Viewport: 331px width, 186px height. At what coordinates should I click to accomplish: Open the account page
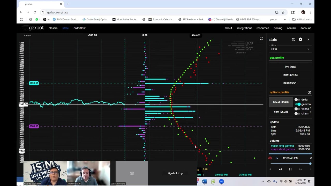(305, 28)
